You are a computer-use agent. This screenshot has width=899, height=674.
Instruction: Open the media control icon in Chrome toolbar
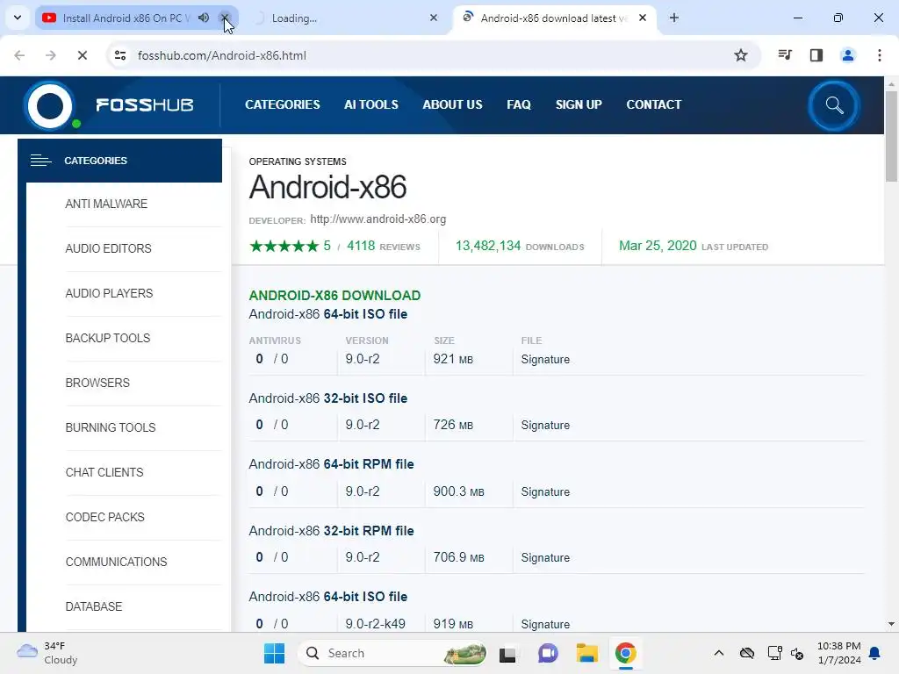click(x=784, y=55)
